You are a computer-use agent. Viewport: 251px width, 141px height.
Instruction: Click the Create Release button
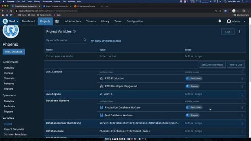tap(14, 52)
